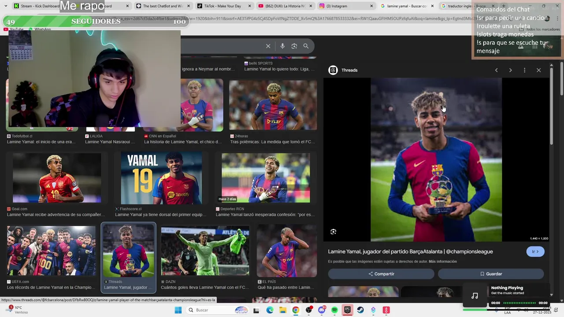Open the Windows Start menu
Image resolution: width=564 pixels, height=317 pixels.
point(178,310)
